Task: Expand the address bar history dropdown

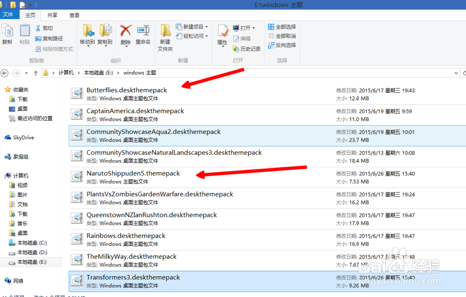Action: (x=456, y=73)
